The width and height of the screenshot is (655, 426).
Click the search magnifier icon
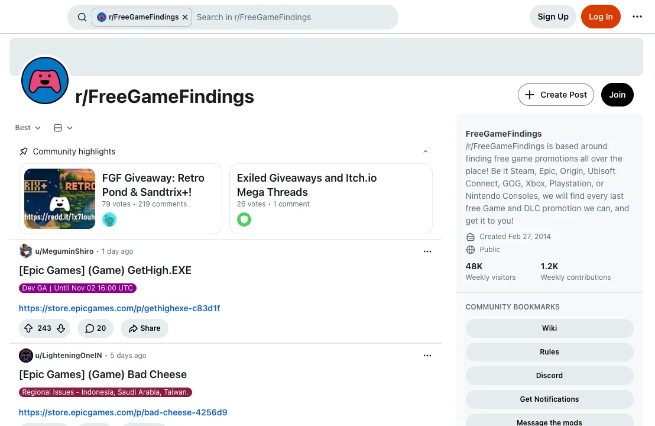point(82,17)
